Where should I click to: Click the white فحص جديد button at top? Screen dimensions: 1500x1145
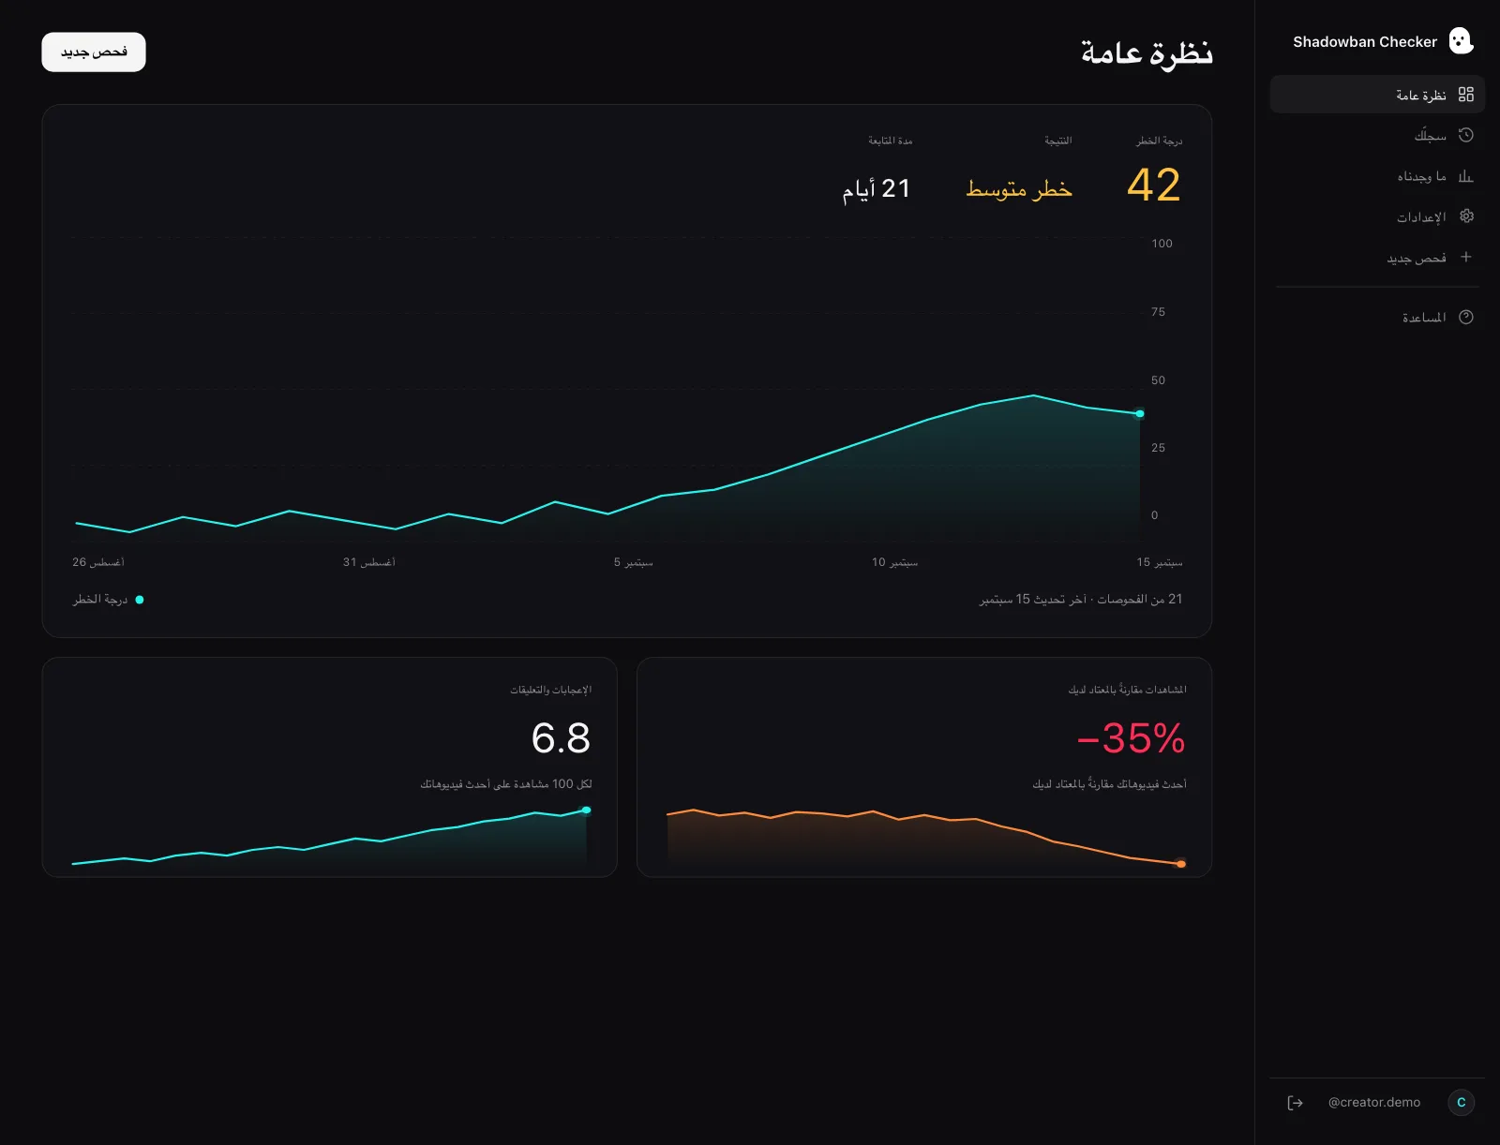point(94,52)
